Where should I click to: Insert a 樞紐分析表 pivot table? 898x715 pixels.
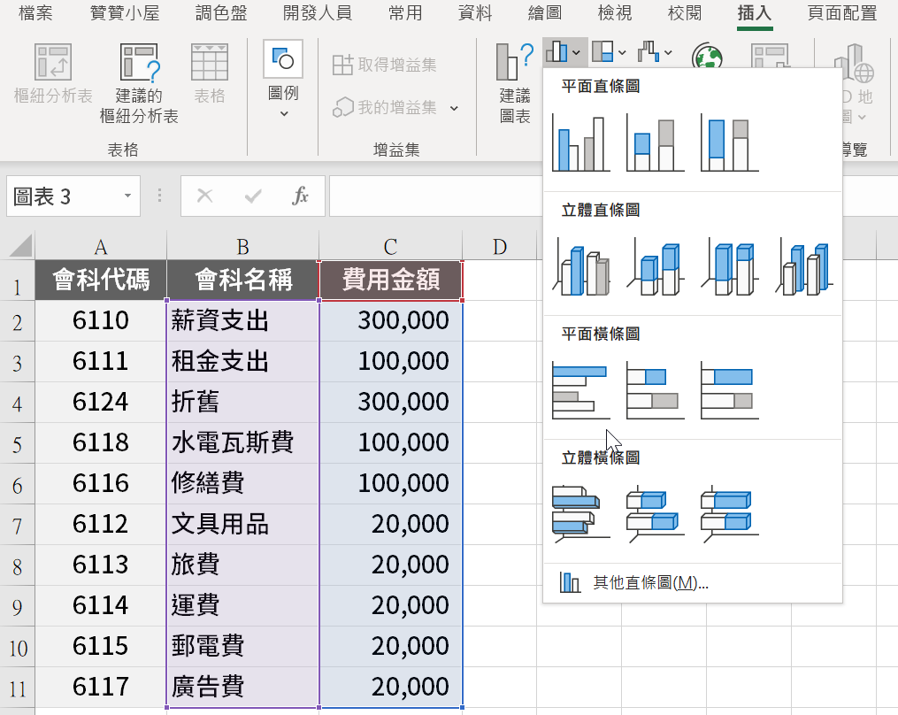pyautogui.click(x=53, y=74)
